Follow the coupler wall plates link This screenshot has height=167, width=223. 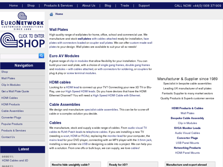coord(101,43)
